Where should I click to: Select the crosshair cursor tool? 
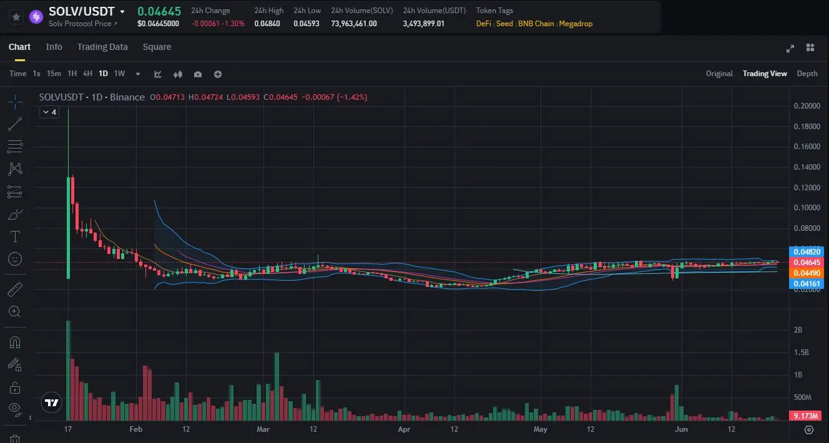16,100
